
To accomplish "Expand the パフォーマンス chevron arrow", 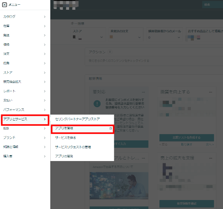I will [45, 110].
